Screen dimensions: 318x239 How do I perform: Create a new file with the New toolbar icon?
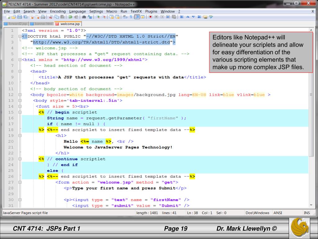pyautogui.click(x=8, y=17)
